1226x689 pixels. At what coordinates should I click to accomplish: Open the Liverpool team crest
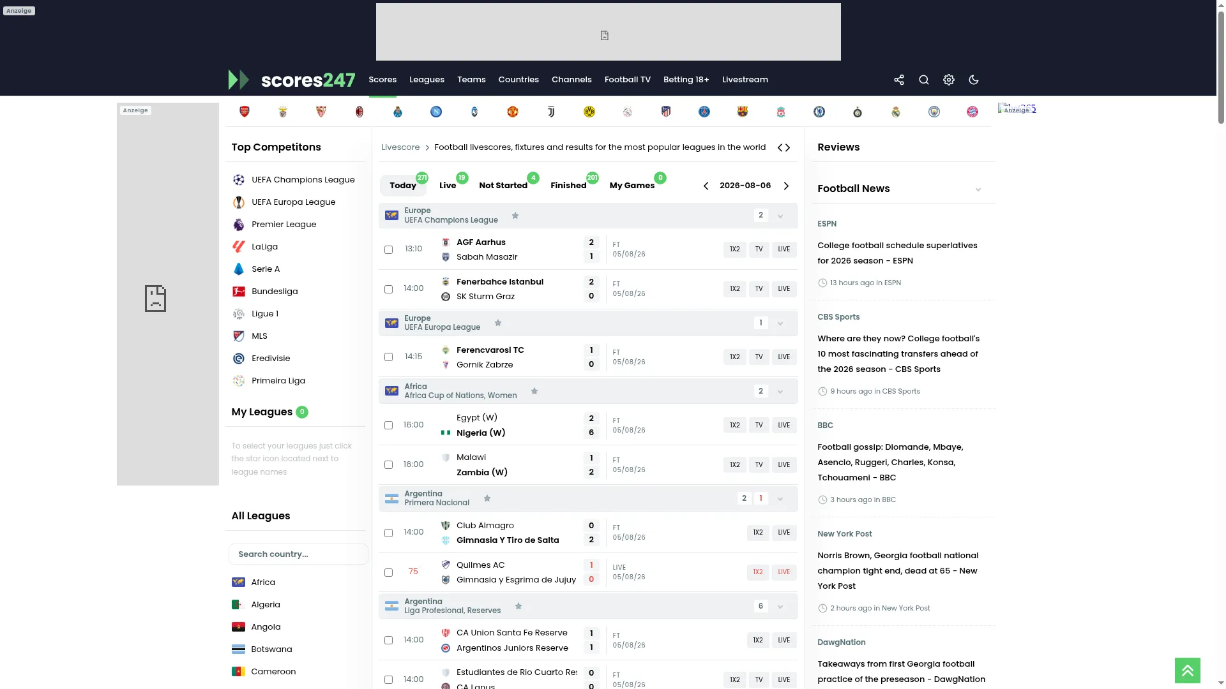coord(781,112)
